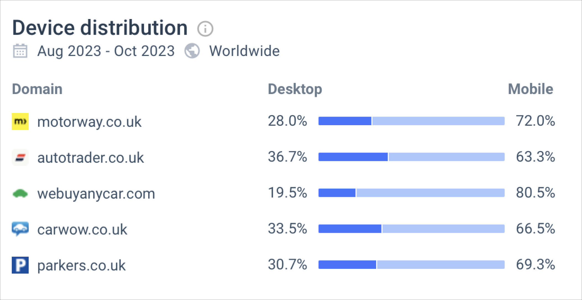Click the green car webuyanycar icon

[x=20, y=194]
